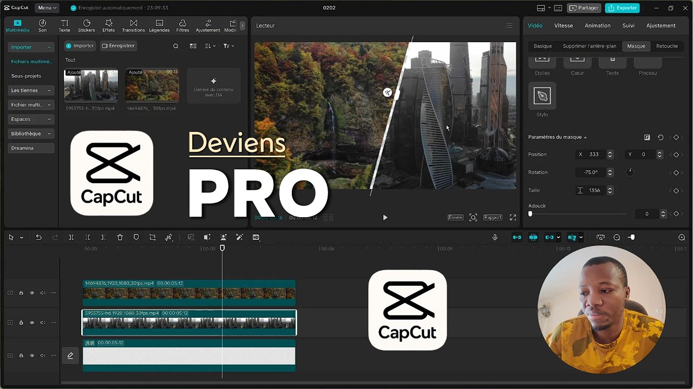Click the Enregistrer record button in the media panel

pos(119,46)
